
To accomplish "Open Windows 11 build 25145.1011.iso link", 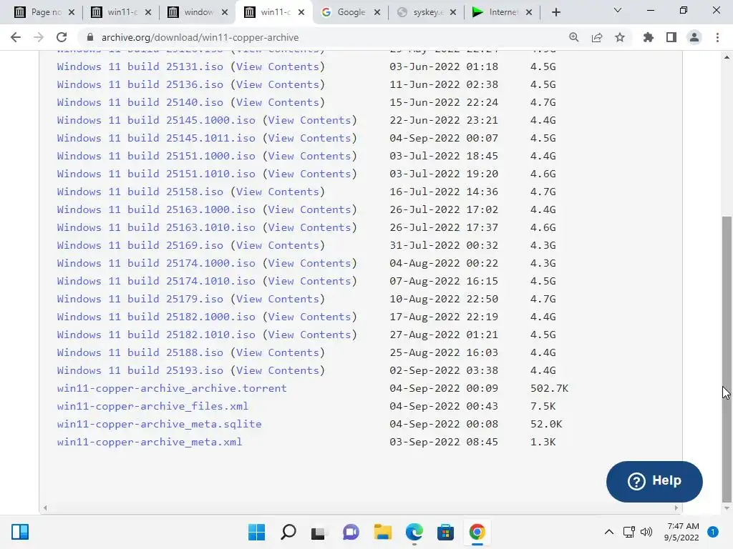I will (156, 138).
